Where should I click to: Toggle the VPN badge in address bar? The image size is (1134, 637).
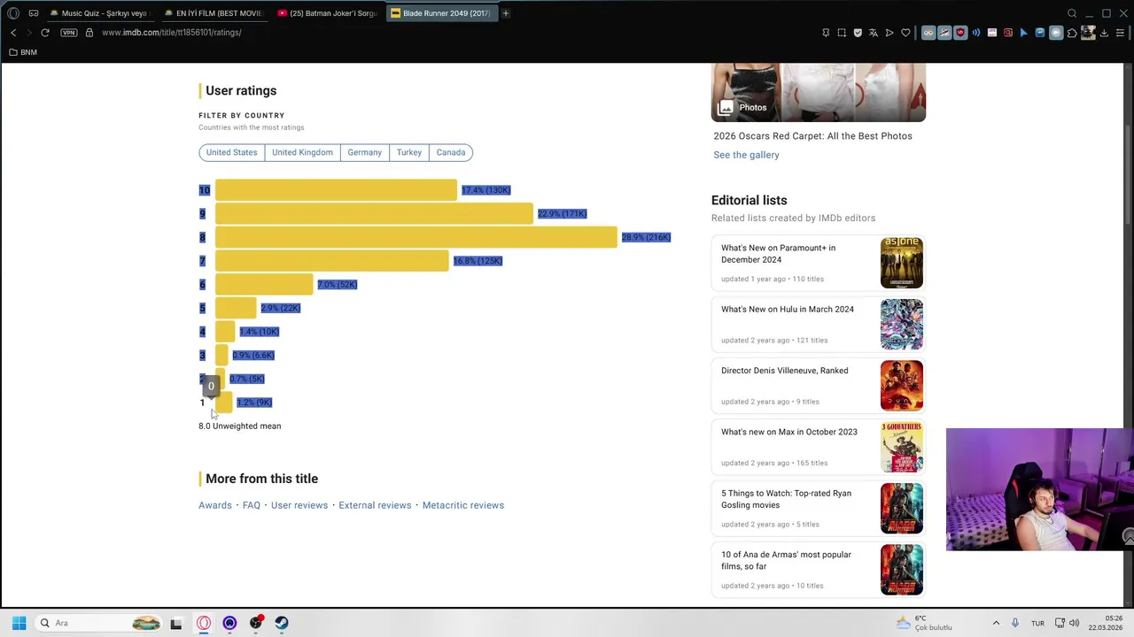(69, 33)
